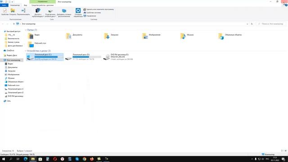Switch to details view icon in status bar
288x162 pixels.
(282, 151)
